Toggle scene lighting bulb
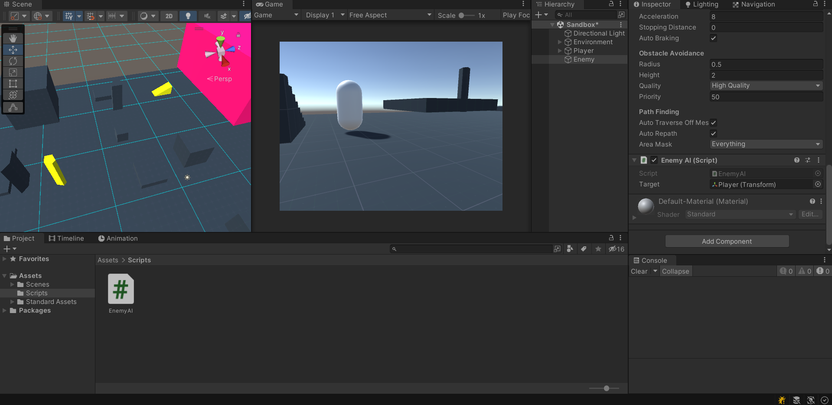 (188, 16)
